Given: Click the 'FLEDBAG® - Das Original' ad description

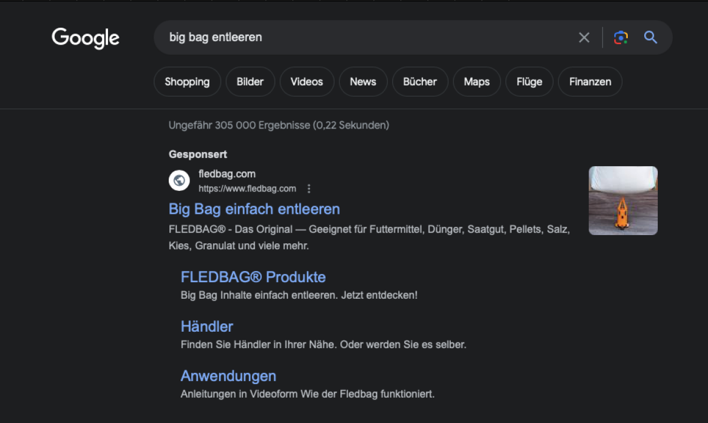Looking at the screenshot, I should pos(369,237).
